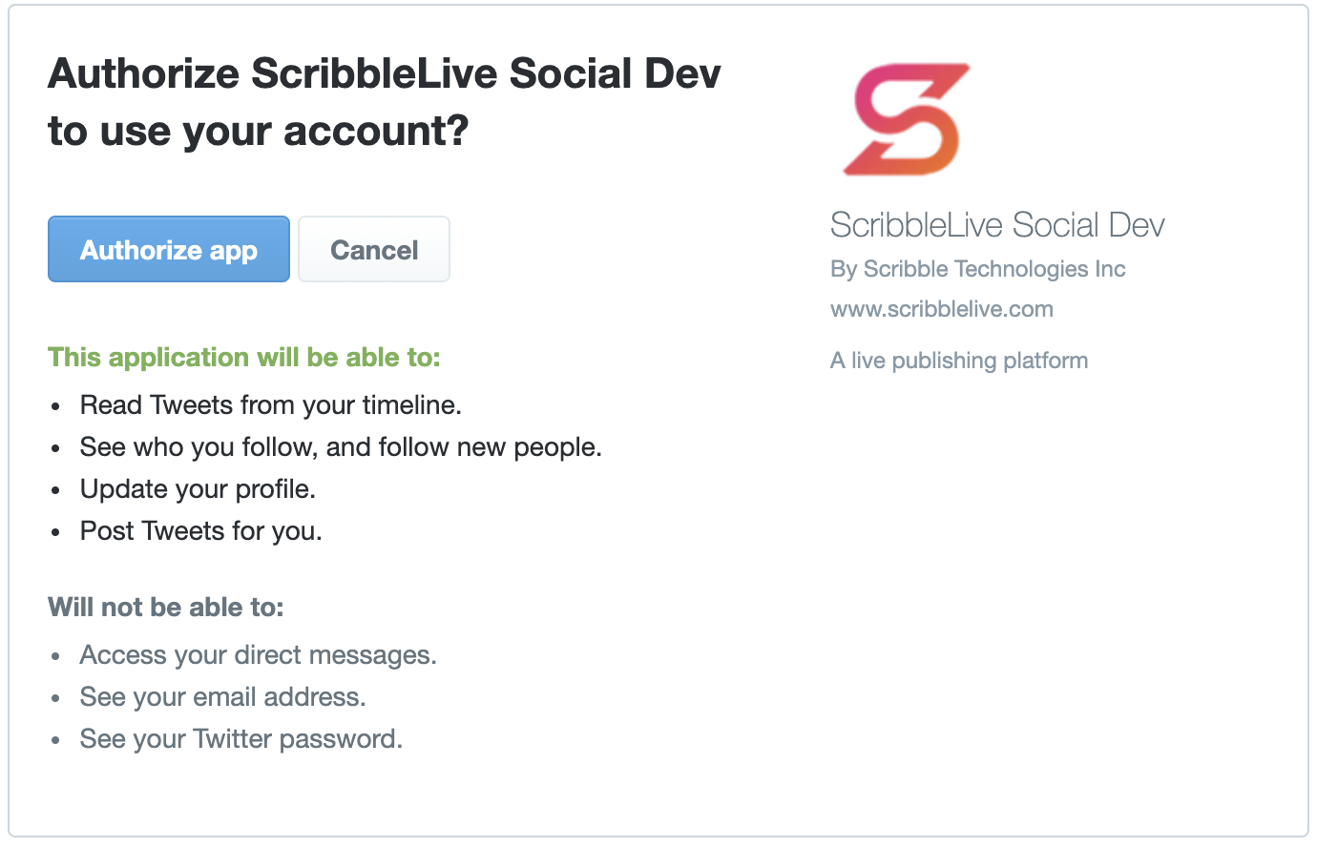The height and width of the screenshot is (847, 1317).
Task: Click the A live publishing platform description
Action: [x=959, y=361]
